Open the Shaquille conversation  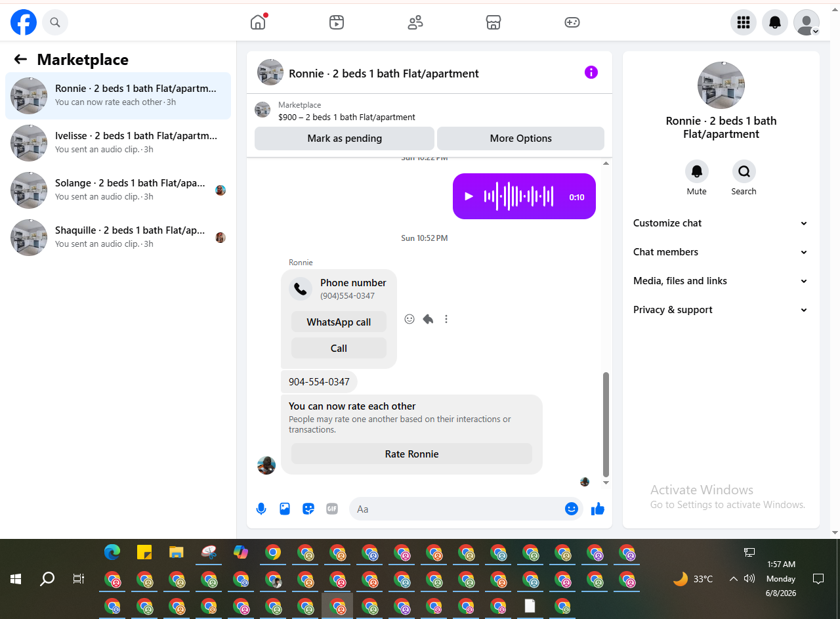(118, 238)
